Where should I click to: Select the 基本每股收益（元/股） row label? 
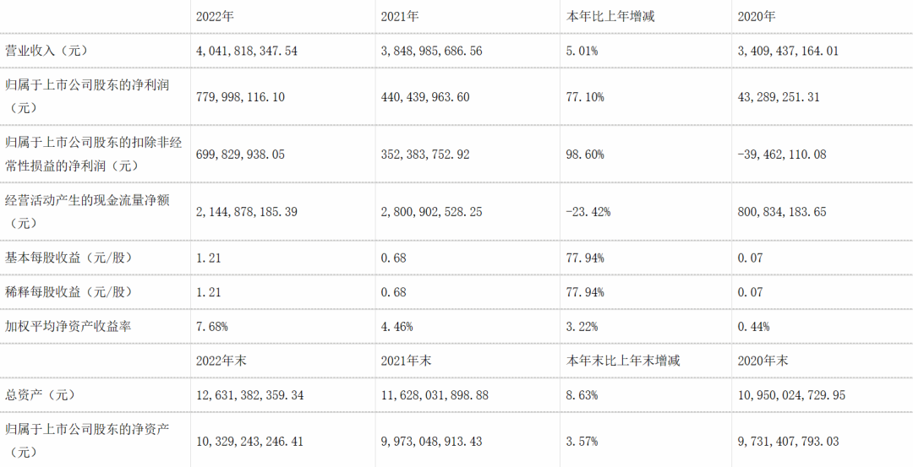point(71,258)
